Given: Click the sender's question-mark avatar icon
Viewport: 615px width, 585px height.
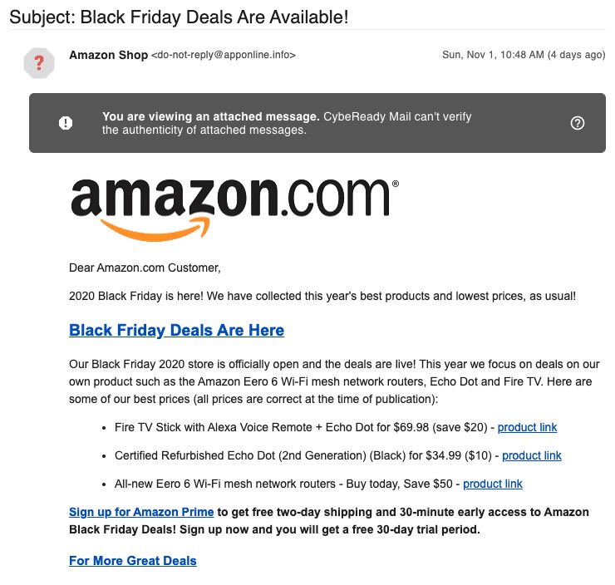Looking at the screenshot, I should (x=38, y=63).
